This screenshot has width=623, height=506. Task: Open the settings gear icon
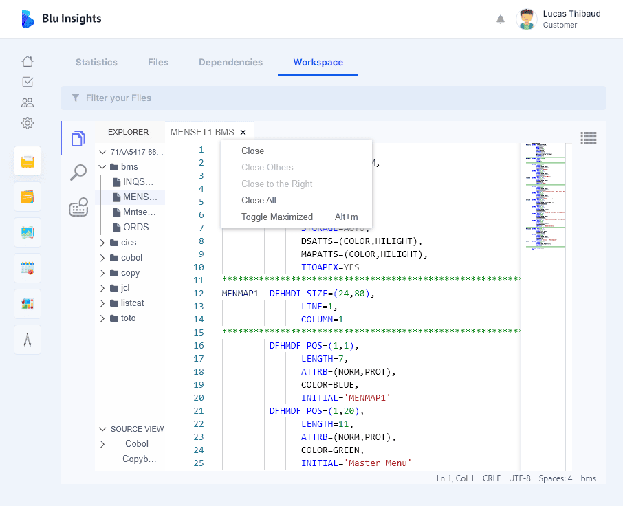(x=28, y=123)
